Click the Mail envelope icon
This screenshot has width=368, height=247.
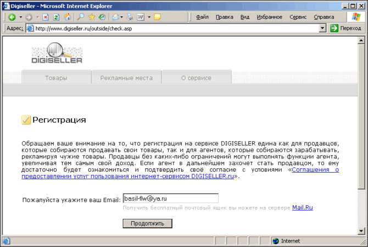(116, 17)
